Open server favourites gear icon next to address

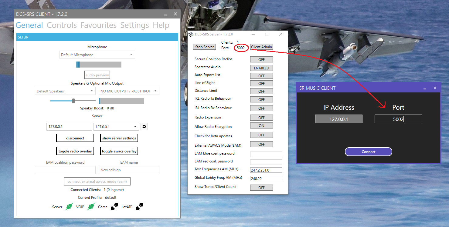[145, 127]
